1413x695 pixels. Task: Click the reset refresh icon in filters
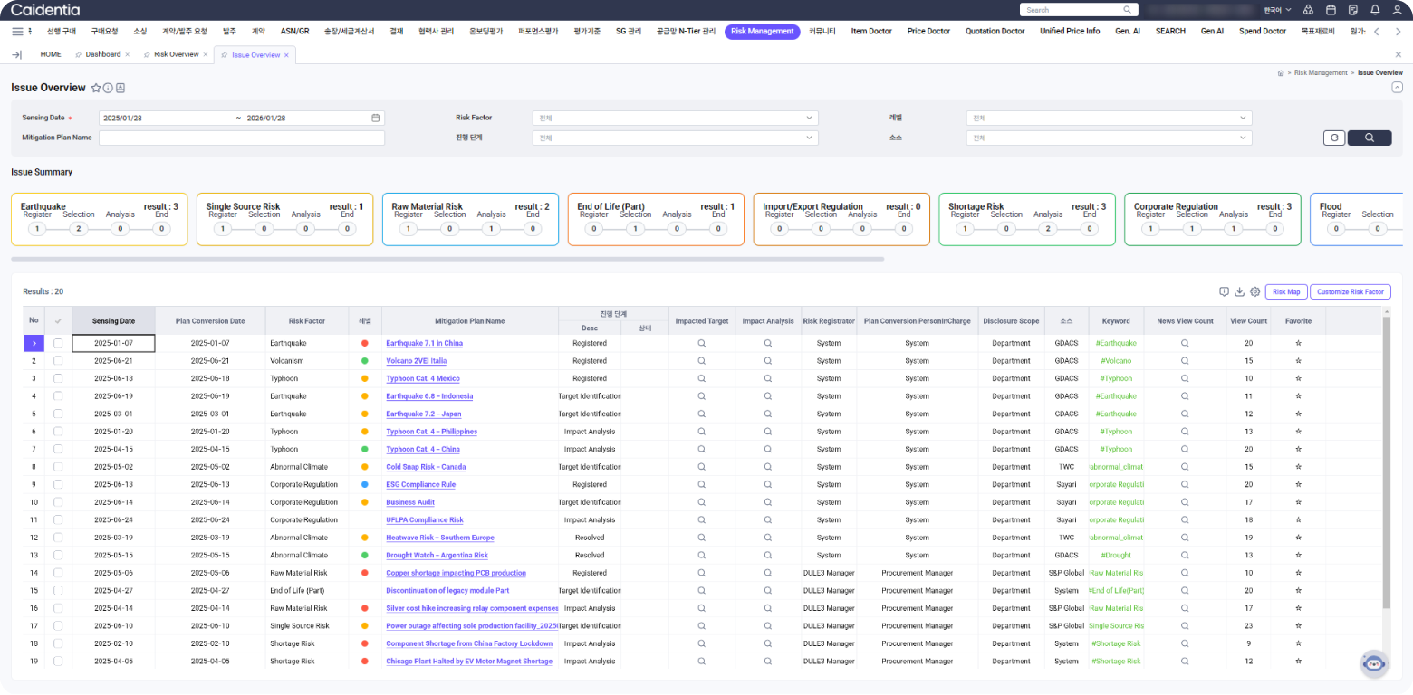pos(1333,138)
